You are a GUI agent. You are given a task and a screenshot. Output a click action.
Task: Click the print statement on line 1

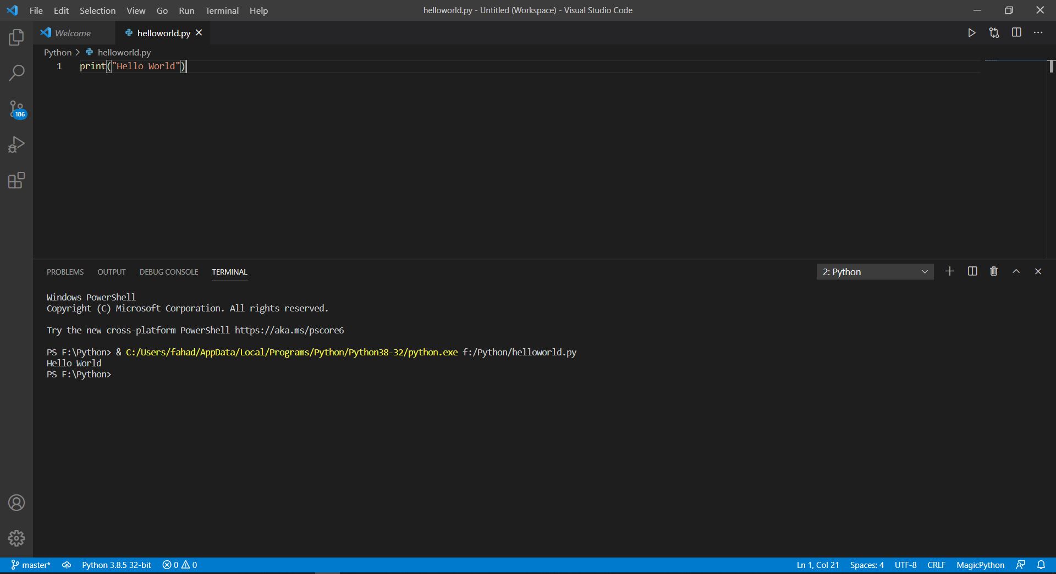133,66
